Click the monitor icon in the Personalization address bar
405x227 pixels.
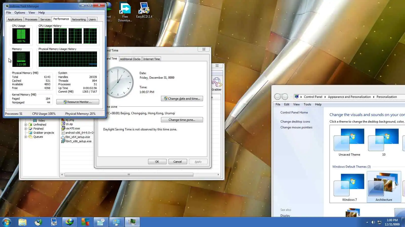coord(297,97)
